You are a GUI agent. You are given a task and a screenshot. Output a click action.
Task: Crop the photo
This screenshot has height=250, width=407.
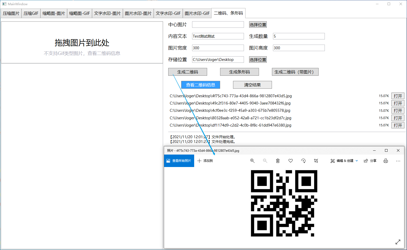click(316, 161)
